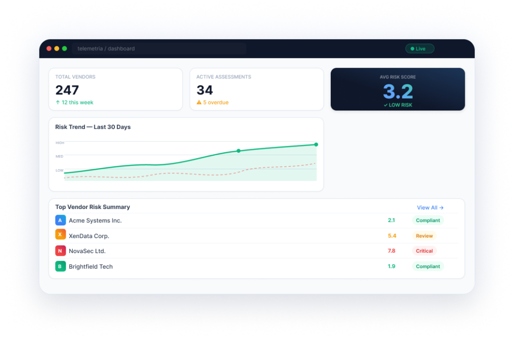Click the telemetria / dashboard address field
Image resolution: width=514 pixels, height=337 pixels.
[159, 49]
